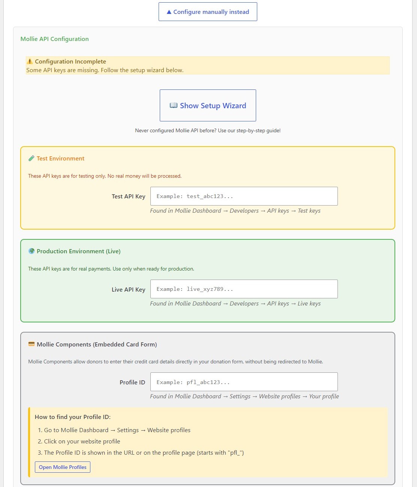This screenshot has height=487, width=417.
Task: Click hint text ending with 'Your profile'
Action: click(244, 396)
